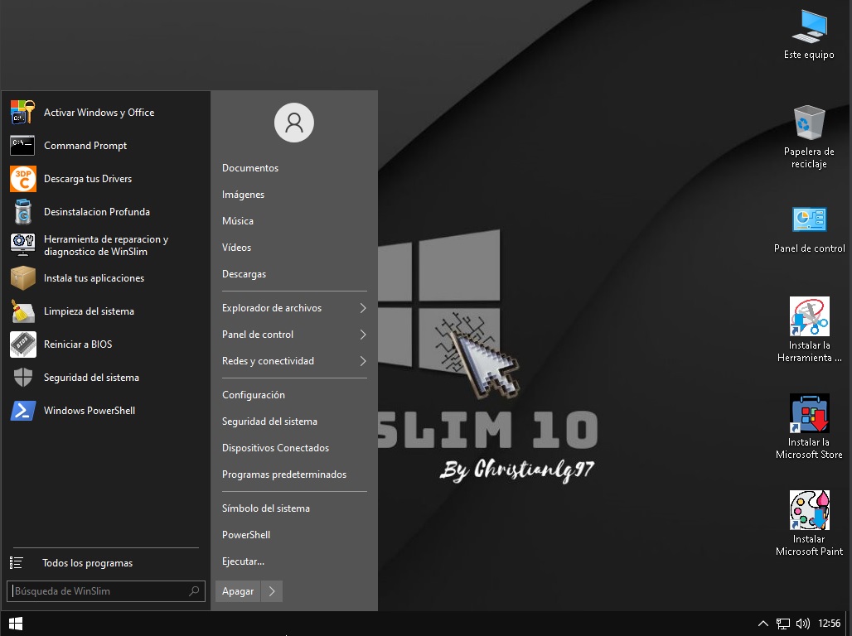Click the user account avatar
Viewport: 852px width, 636px height.
coord(294,123)
